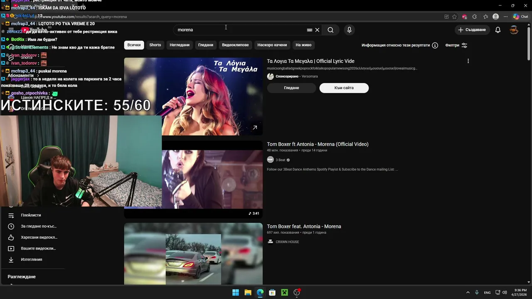Screen dimensions: 532x299
Task: Open the Τα Λογια Τα Μεγαλα video thumbnail
Action: pos(193,96)
